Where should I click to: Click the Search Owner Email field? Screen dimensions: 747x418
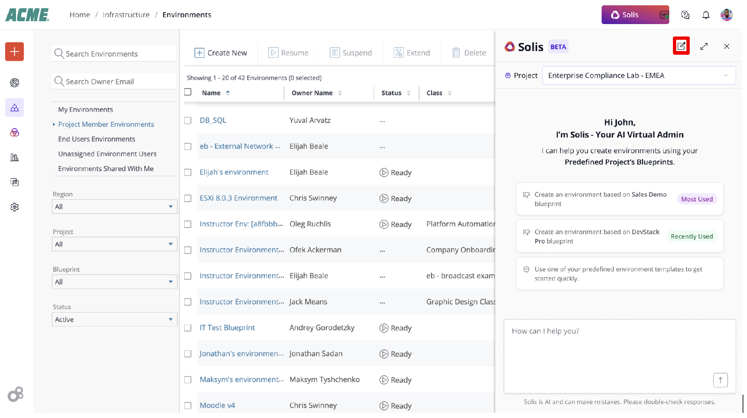click(114, 81)
